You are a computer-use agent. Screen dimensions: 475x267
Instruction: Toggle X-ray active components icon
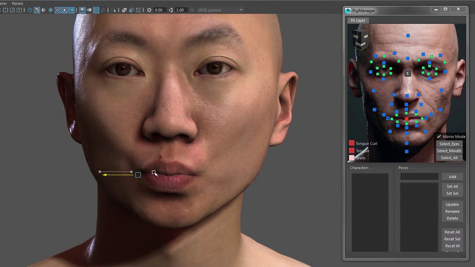131,10
